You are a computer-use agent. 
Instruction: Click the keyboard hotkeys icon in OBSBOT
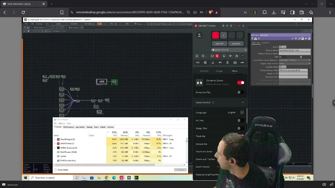(235, 63)
